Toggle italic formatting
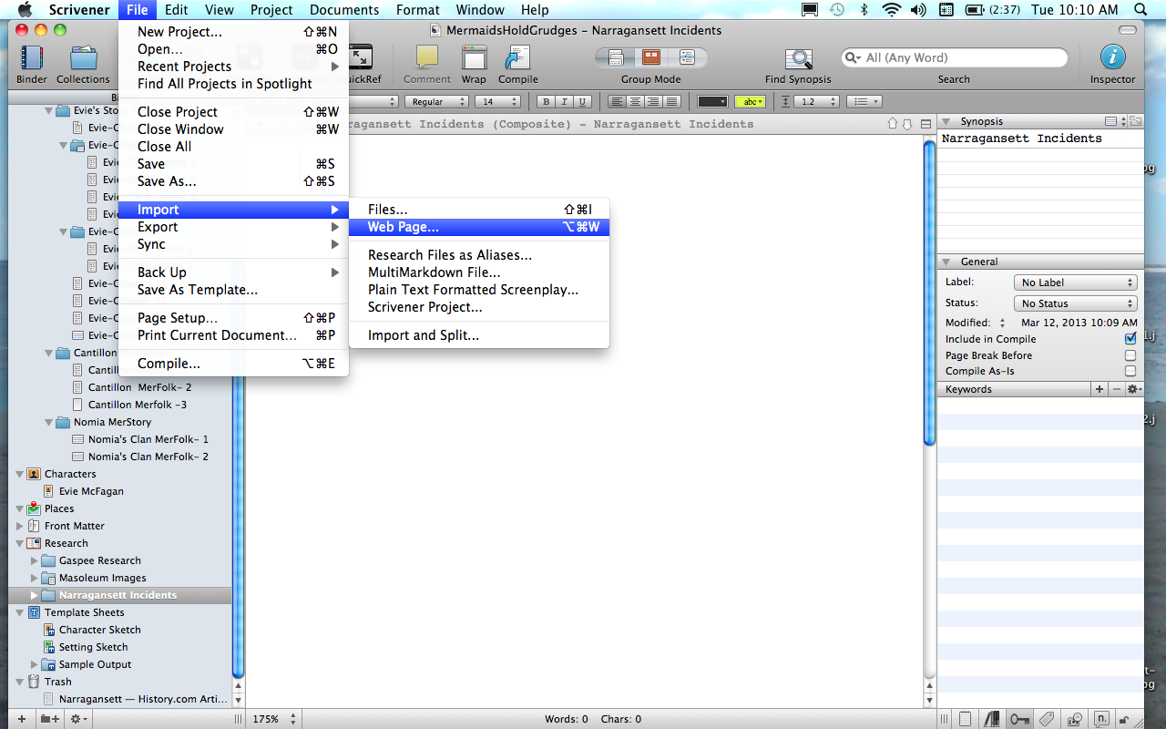This screenshot has width=1166, height=729. (565, 101)
